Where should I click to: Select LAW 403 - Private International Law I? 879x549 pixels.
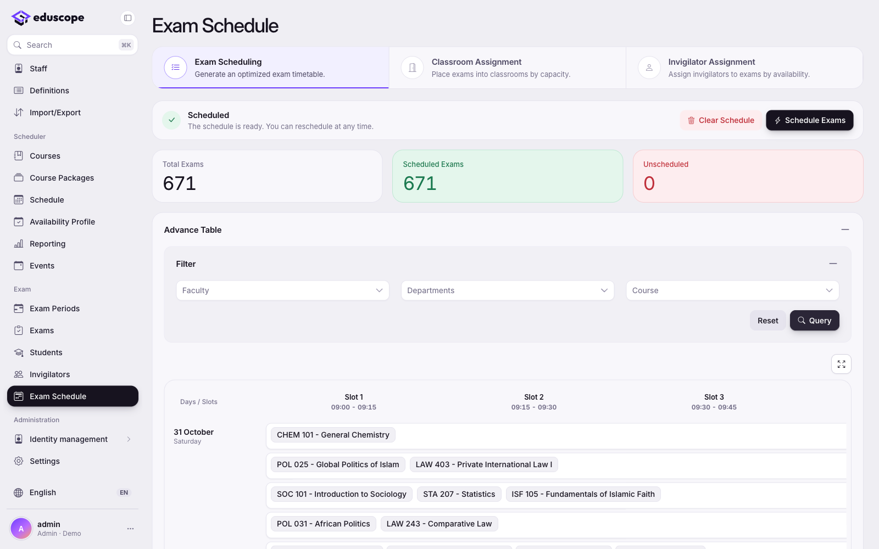click(484, 464)
